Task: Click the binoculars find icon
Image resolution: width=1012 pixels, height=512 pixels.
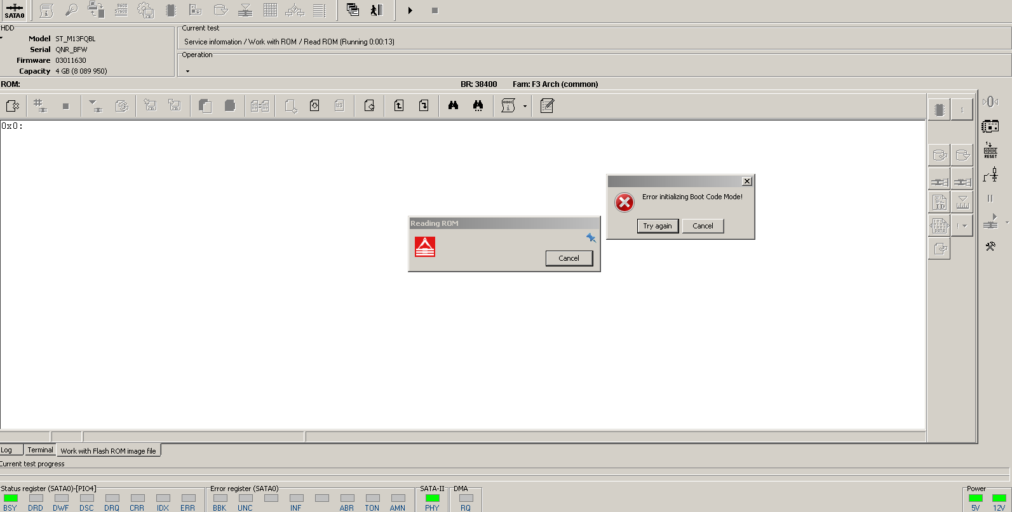Action: [453, 105]
